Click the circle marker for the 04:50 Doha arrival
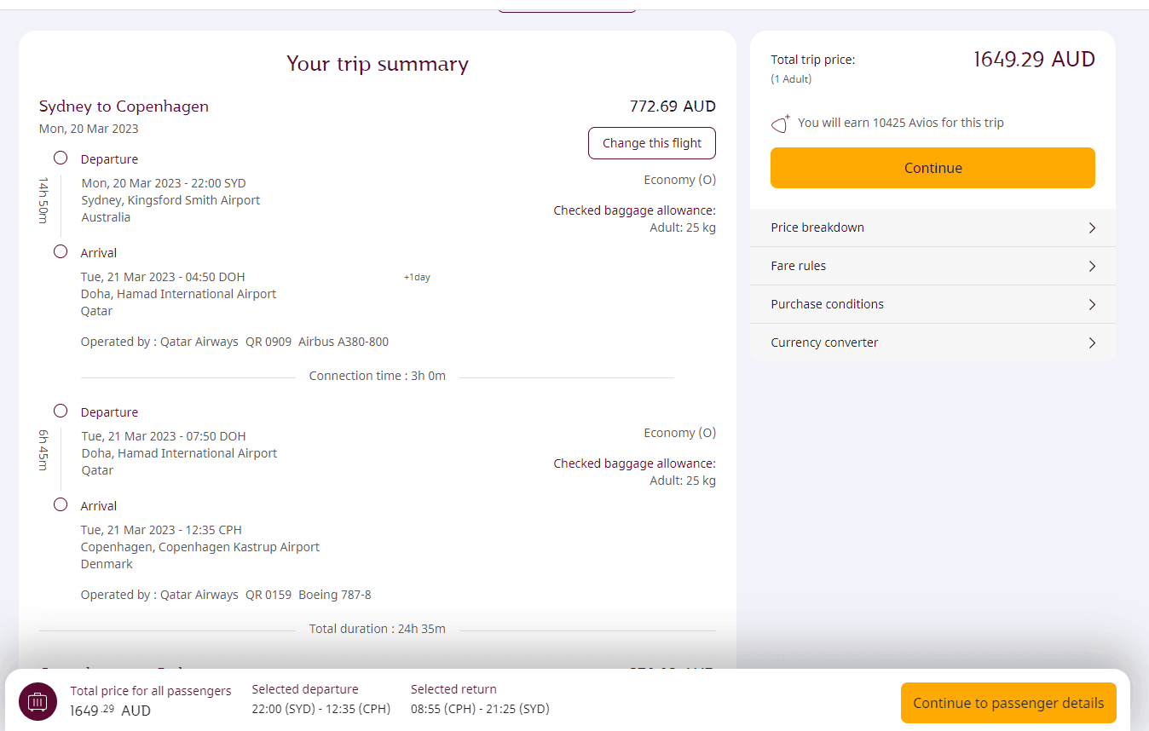1149x731 pixels. tap(61, 252)
